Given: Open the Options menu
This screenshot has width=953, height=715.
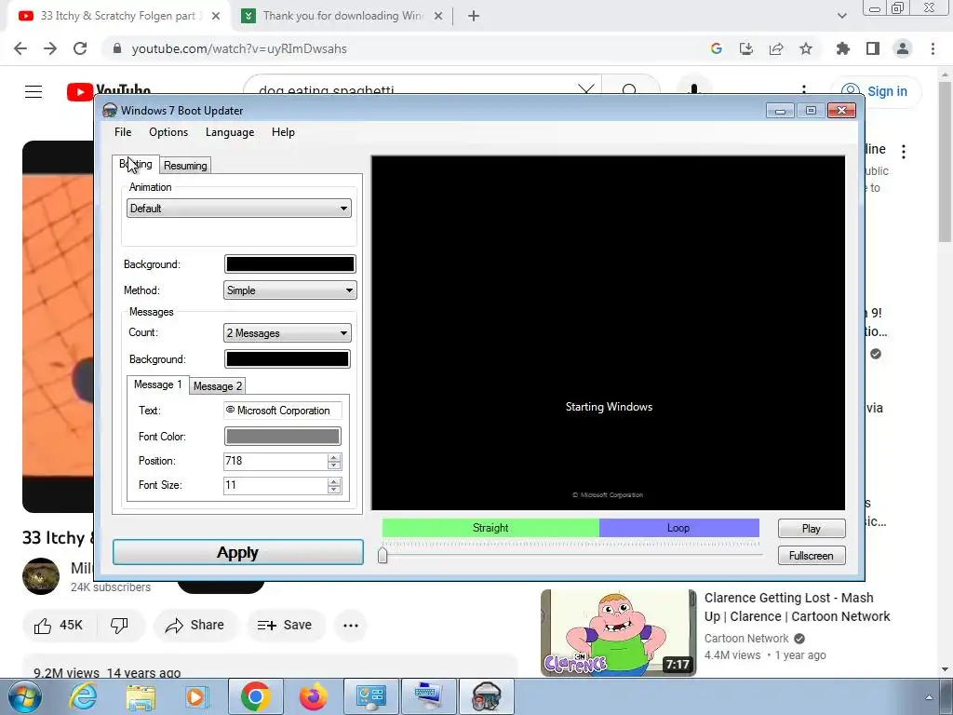Looking at the screenshot, I should [x=168, y=132].
